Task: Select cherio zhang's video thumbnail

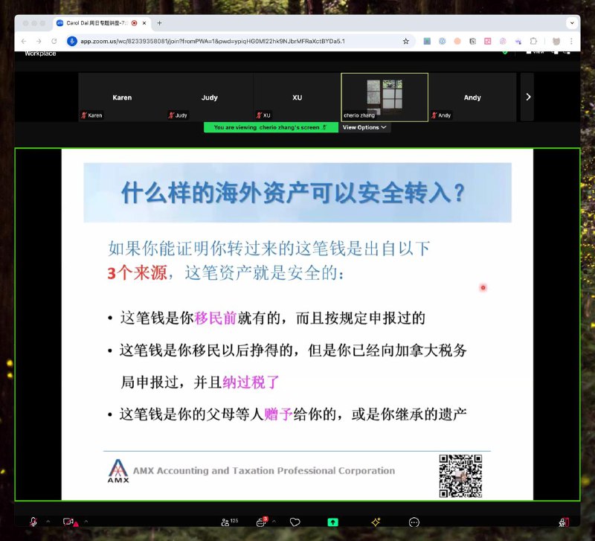Action: [384, 97]
